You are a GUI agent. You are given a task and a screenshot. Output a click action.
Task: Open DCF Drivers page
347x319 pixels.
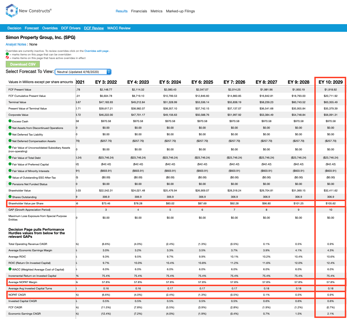click(71, 28)
